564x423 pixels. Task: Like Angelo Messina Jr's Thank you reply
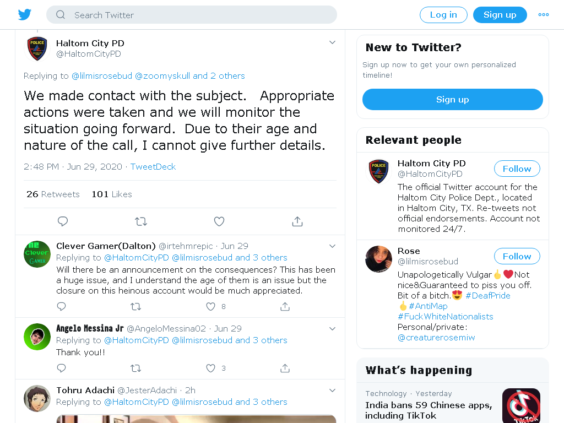point(210,368)
